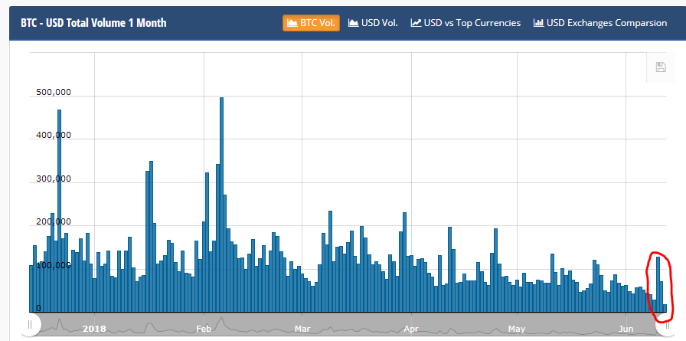686x341 pixels.
Task: Click the May label on navigator timeline
Action: pyautogui.click(x=517, y=328)
